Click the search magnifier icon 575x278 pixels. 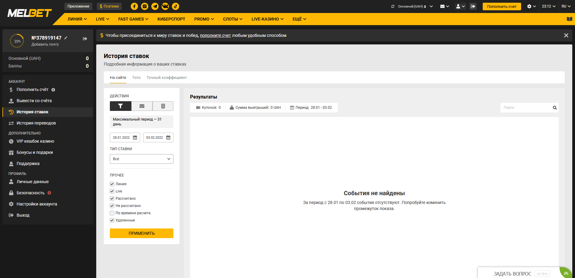tap(555, 108)
